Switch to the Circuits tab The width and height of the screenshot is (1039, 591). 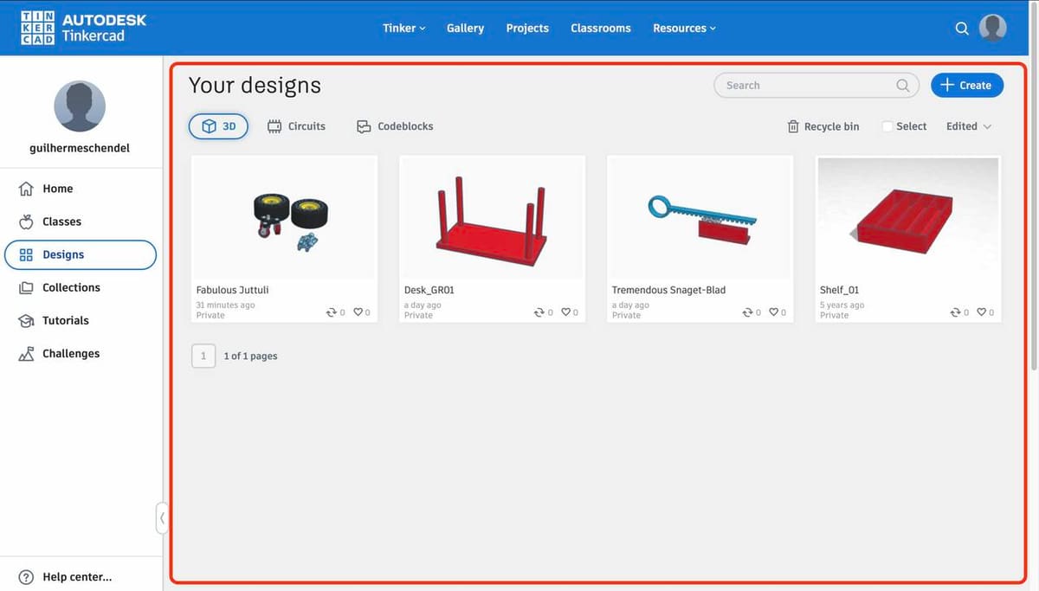296,126
